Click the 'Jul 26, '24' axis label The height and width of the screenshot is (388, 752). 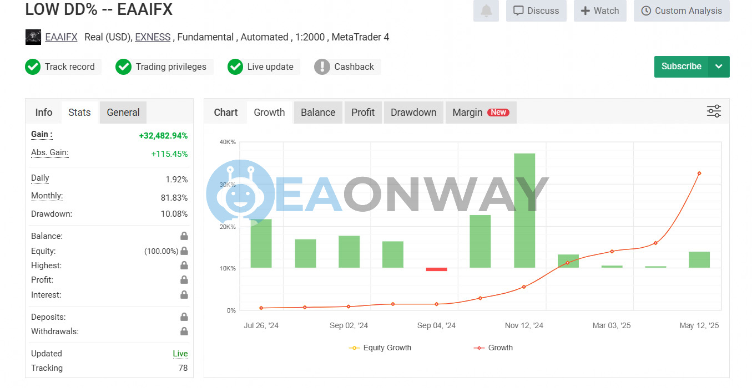[x=261, y=325]
